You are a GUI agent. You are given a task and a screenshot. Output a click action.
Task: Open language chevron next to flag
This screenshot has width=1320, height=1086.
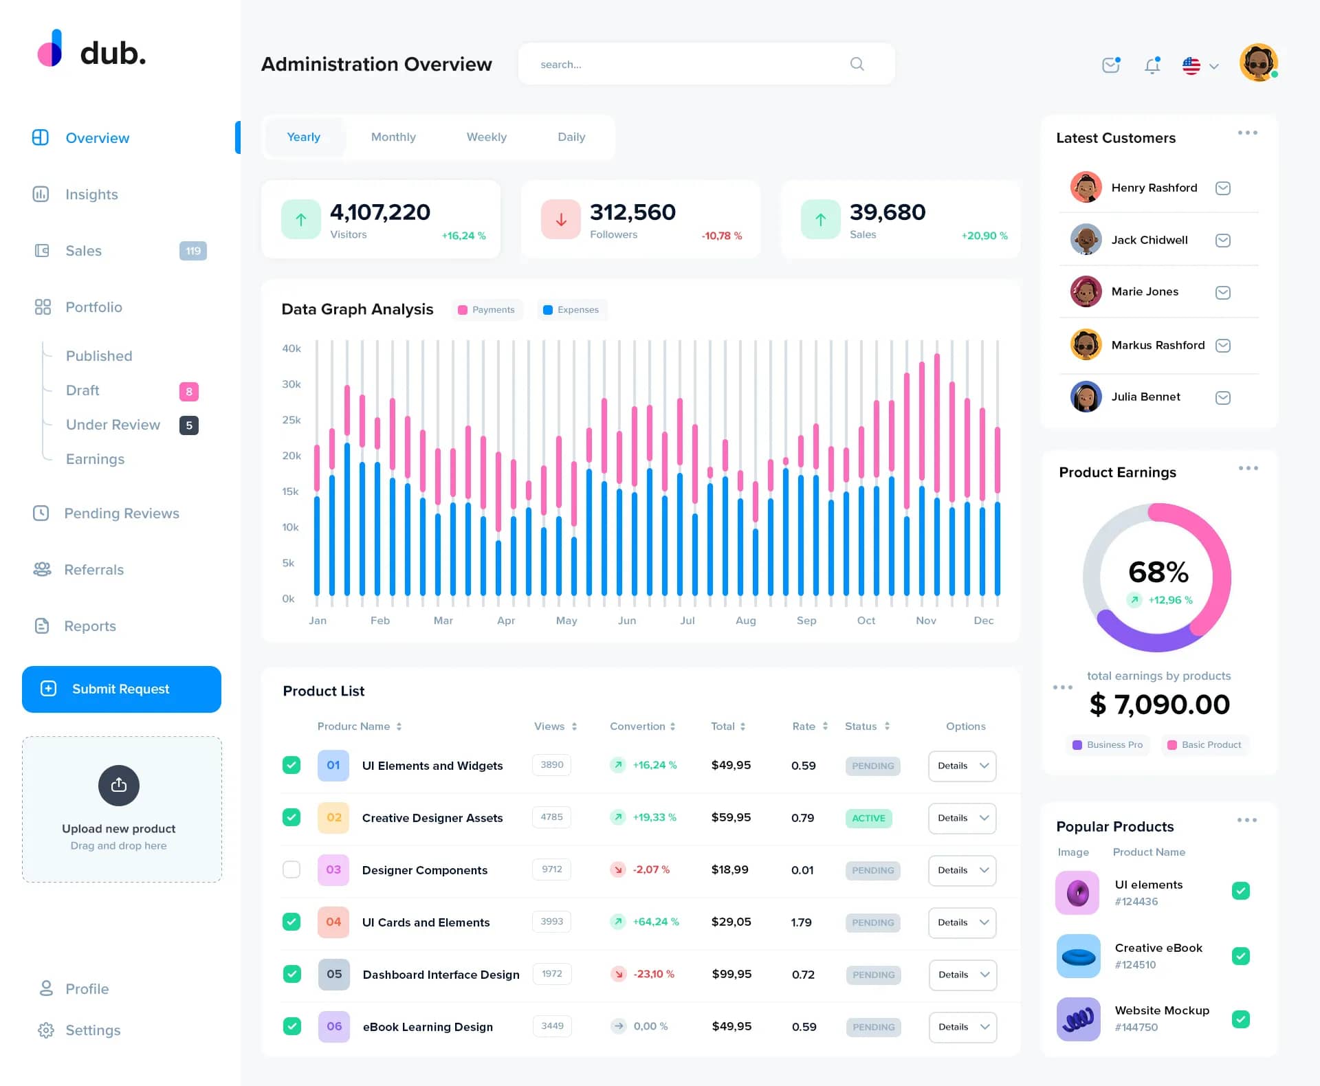tap(1214, 67)
